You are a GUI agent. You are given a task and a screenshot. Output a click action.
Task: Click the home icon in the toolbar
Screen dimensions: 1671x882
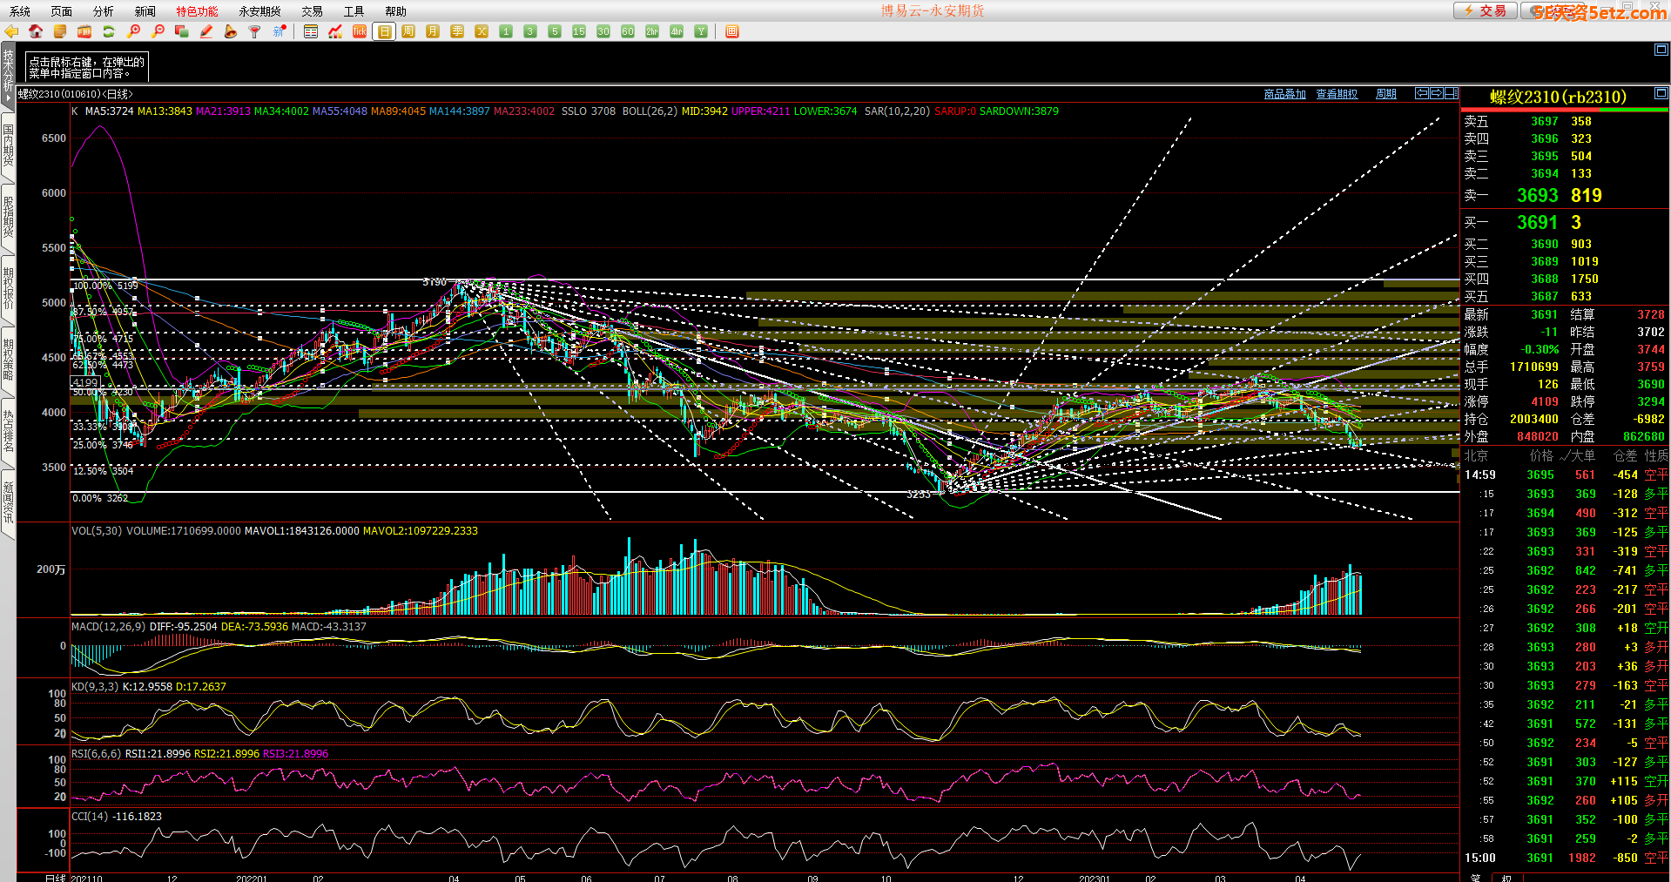[x=36, y=31]
